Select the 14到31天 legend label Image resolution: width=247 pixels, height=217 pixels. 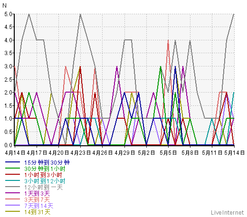37,212
